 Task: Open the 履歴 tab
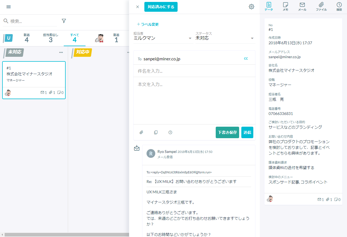(x=339, y=7)
